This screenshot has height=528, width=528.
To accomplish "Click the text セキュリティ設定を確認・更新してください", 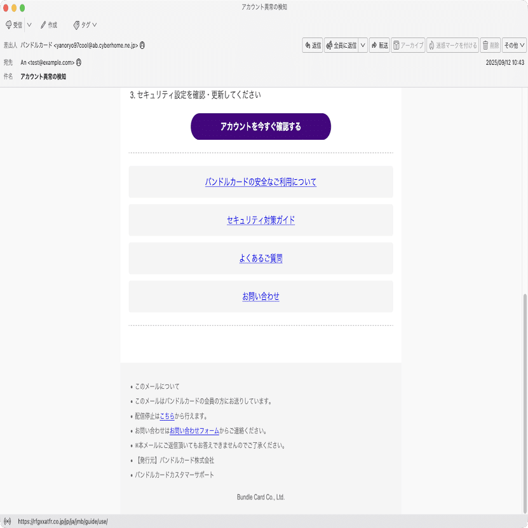I will point(199,95).
